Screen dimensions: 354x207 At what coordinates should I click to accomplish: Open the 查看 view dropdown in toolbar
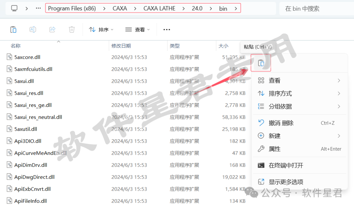pos(137,29)
